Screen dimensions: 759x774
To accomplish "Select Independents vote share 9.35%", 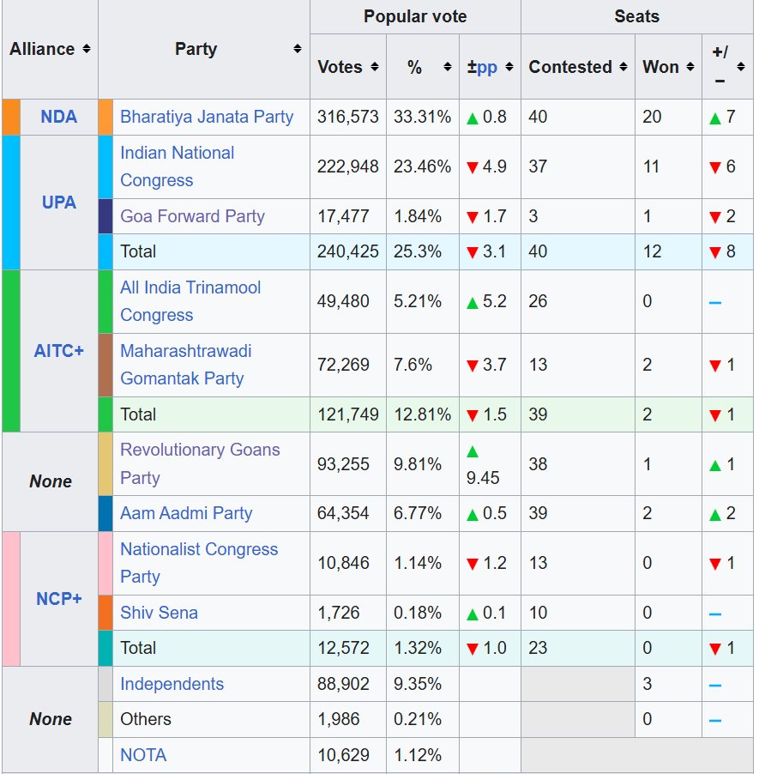I will pos(423,684).
